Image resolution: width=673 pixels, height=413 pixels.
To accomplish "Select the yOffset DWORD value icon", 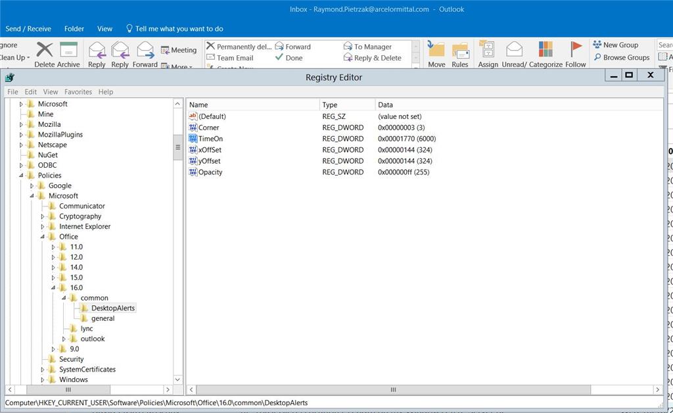I will pos(193,161).
